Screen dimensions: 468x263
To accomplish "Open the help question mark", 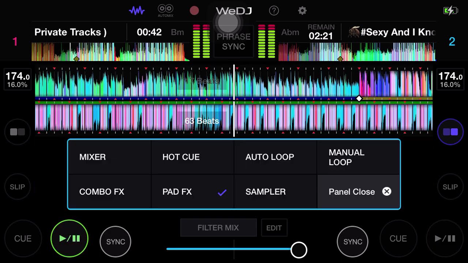I will point(274,11).
